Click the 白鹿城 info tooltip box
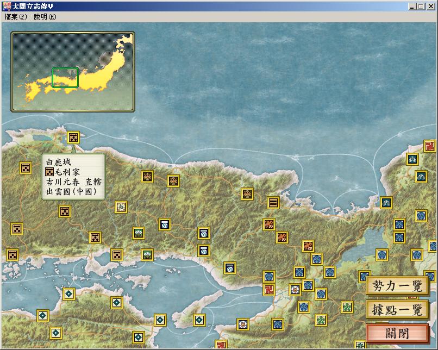The height and width of the screenshot is (350, 438). [x=73, y=177]
